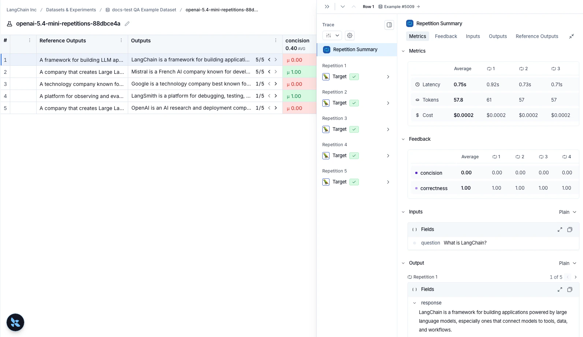Click the question value What is LangChain?

tap(465, 243)
